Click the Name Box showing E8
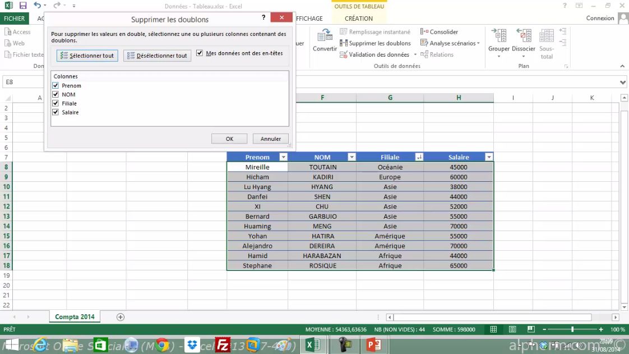The image size is (629, 354). (x=24, y=82)
